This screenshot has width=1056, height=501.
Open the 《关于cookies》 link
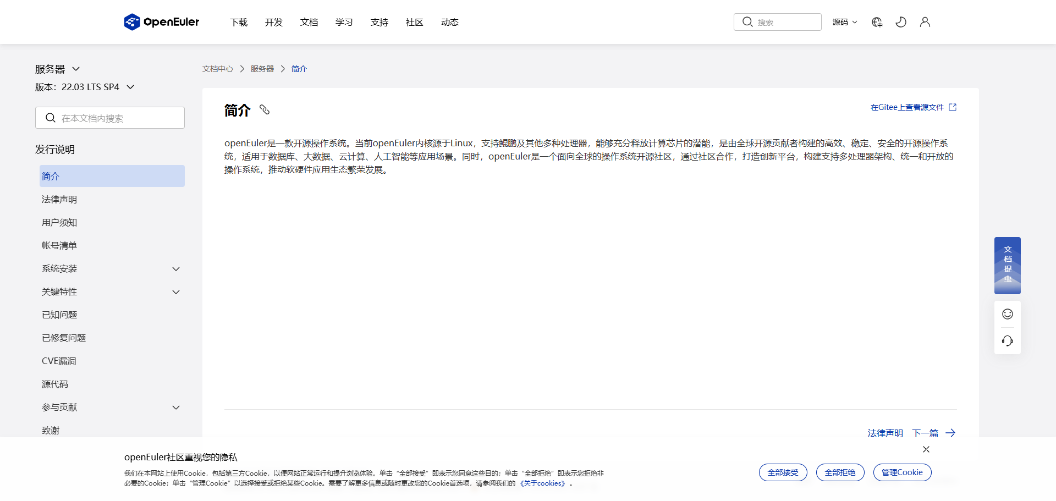[x=543, y=483]
